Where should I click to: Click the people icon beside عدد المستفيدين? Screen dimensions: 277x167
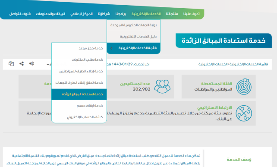(x=162, y=86)
